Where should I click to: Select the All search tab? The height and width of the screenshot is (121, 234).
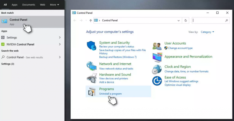point(5,5)
